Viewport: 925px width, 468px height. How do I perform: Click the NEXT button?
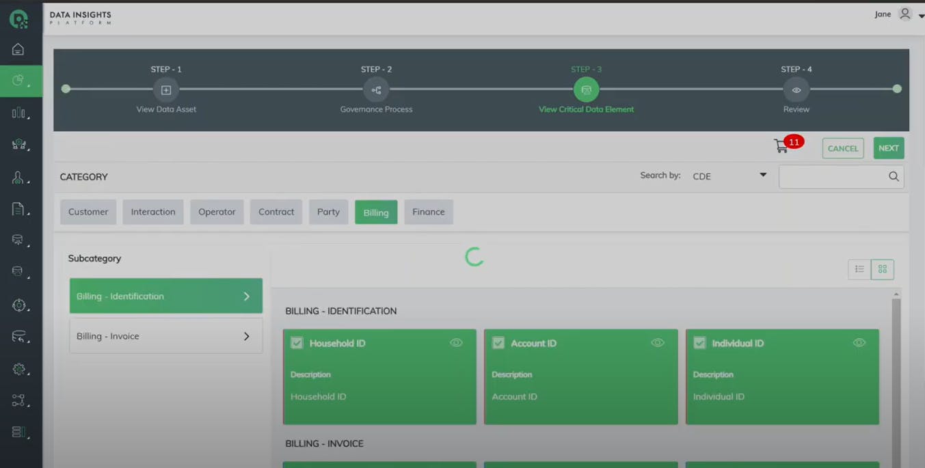pos(889,148)
